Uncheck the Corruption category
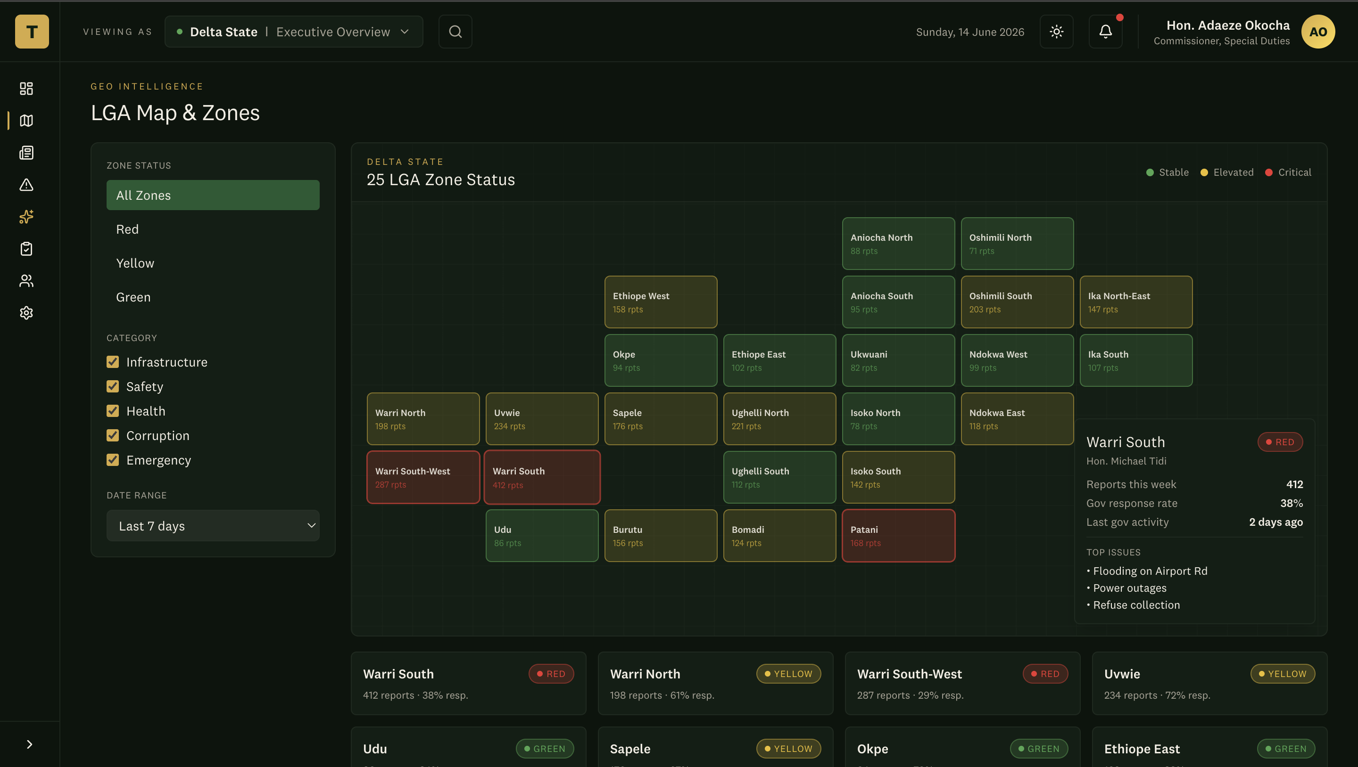Image resolution: width=1358 pixels, height=767 pixels. click(x=112, y=435)
